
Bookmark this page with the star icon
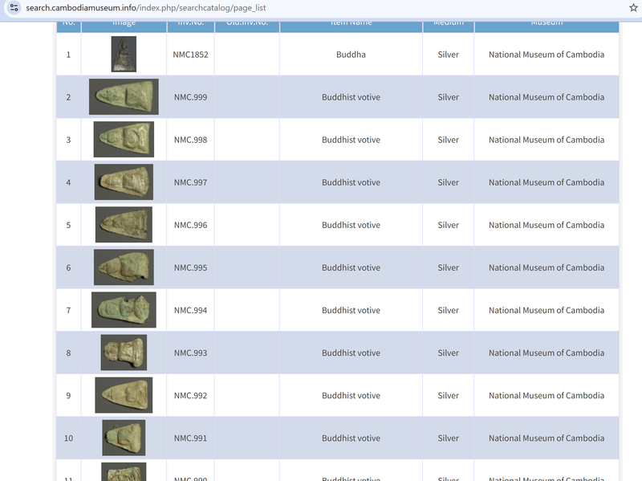point(633,8)
